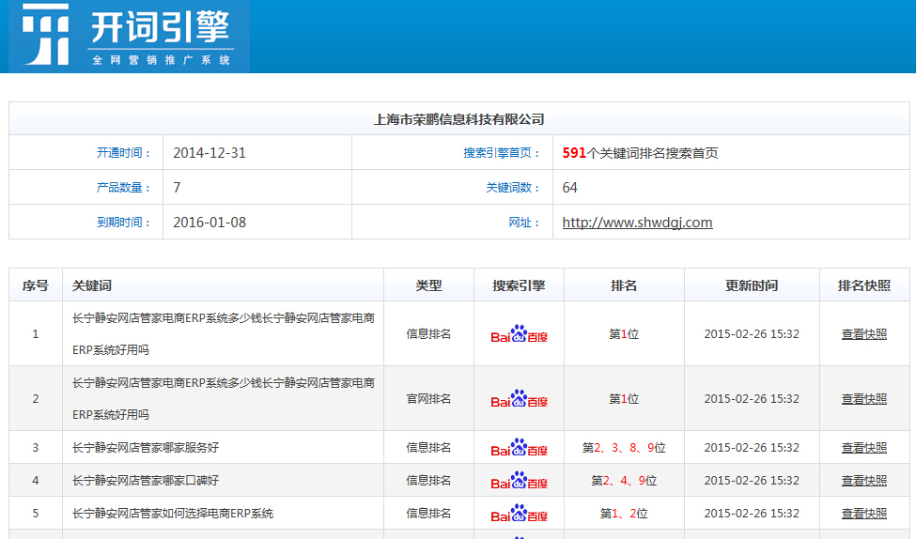The image size is (916, 539).
Task: Open 查看快照 for row 4
Action: 864,481
